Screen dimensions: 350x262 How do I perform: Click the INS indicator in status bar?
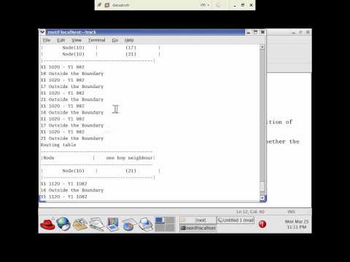point(291,212)
